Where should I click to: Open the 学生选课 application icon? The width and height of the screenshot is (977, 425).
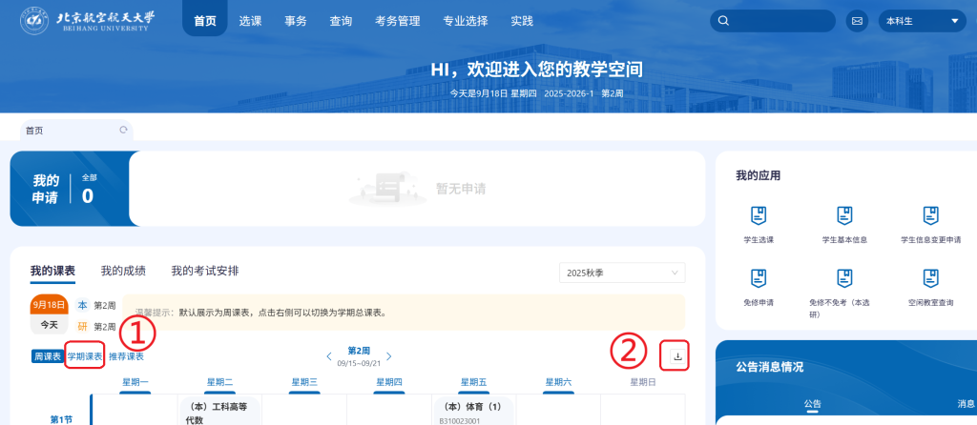[758, 216]
